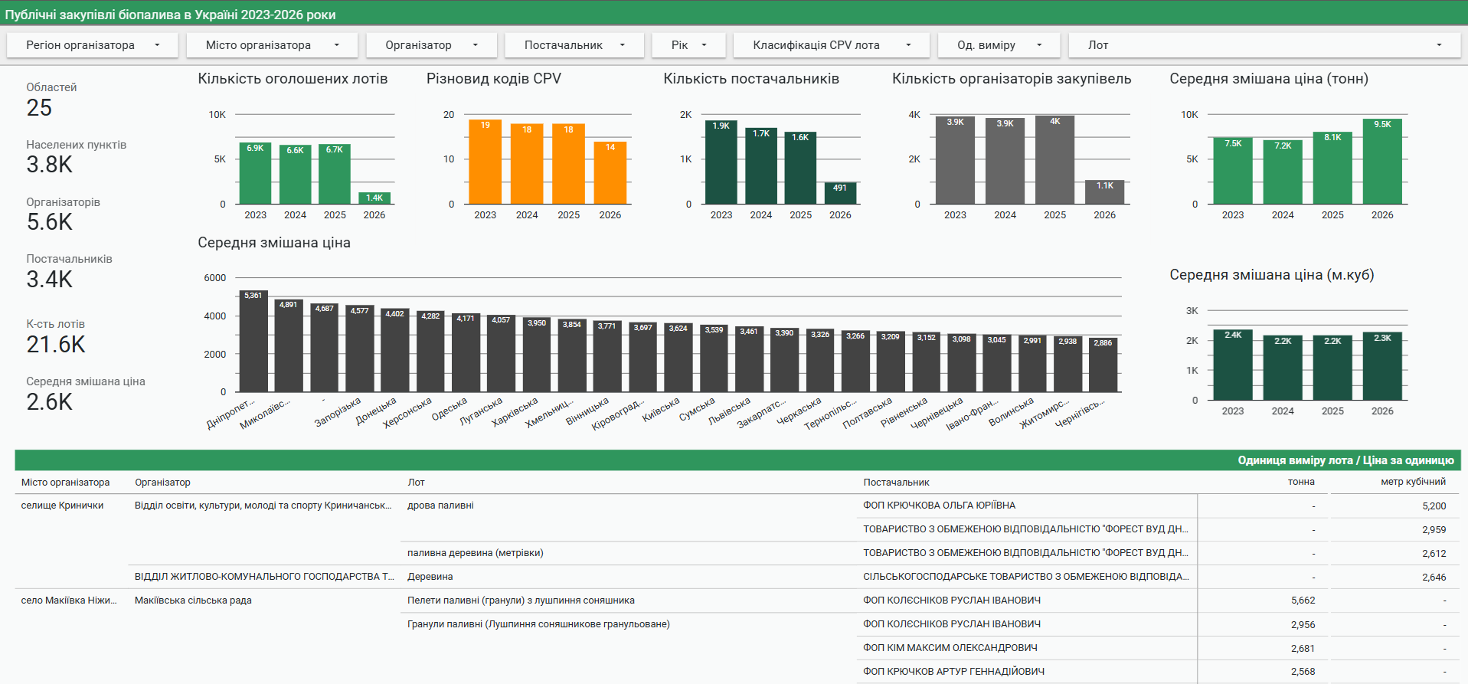Select the last region bar labeled 2,886

pos(1103,365)
